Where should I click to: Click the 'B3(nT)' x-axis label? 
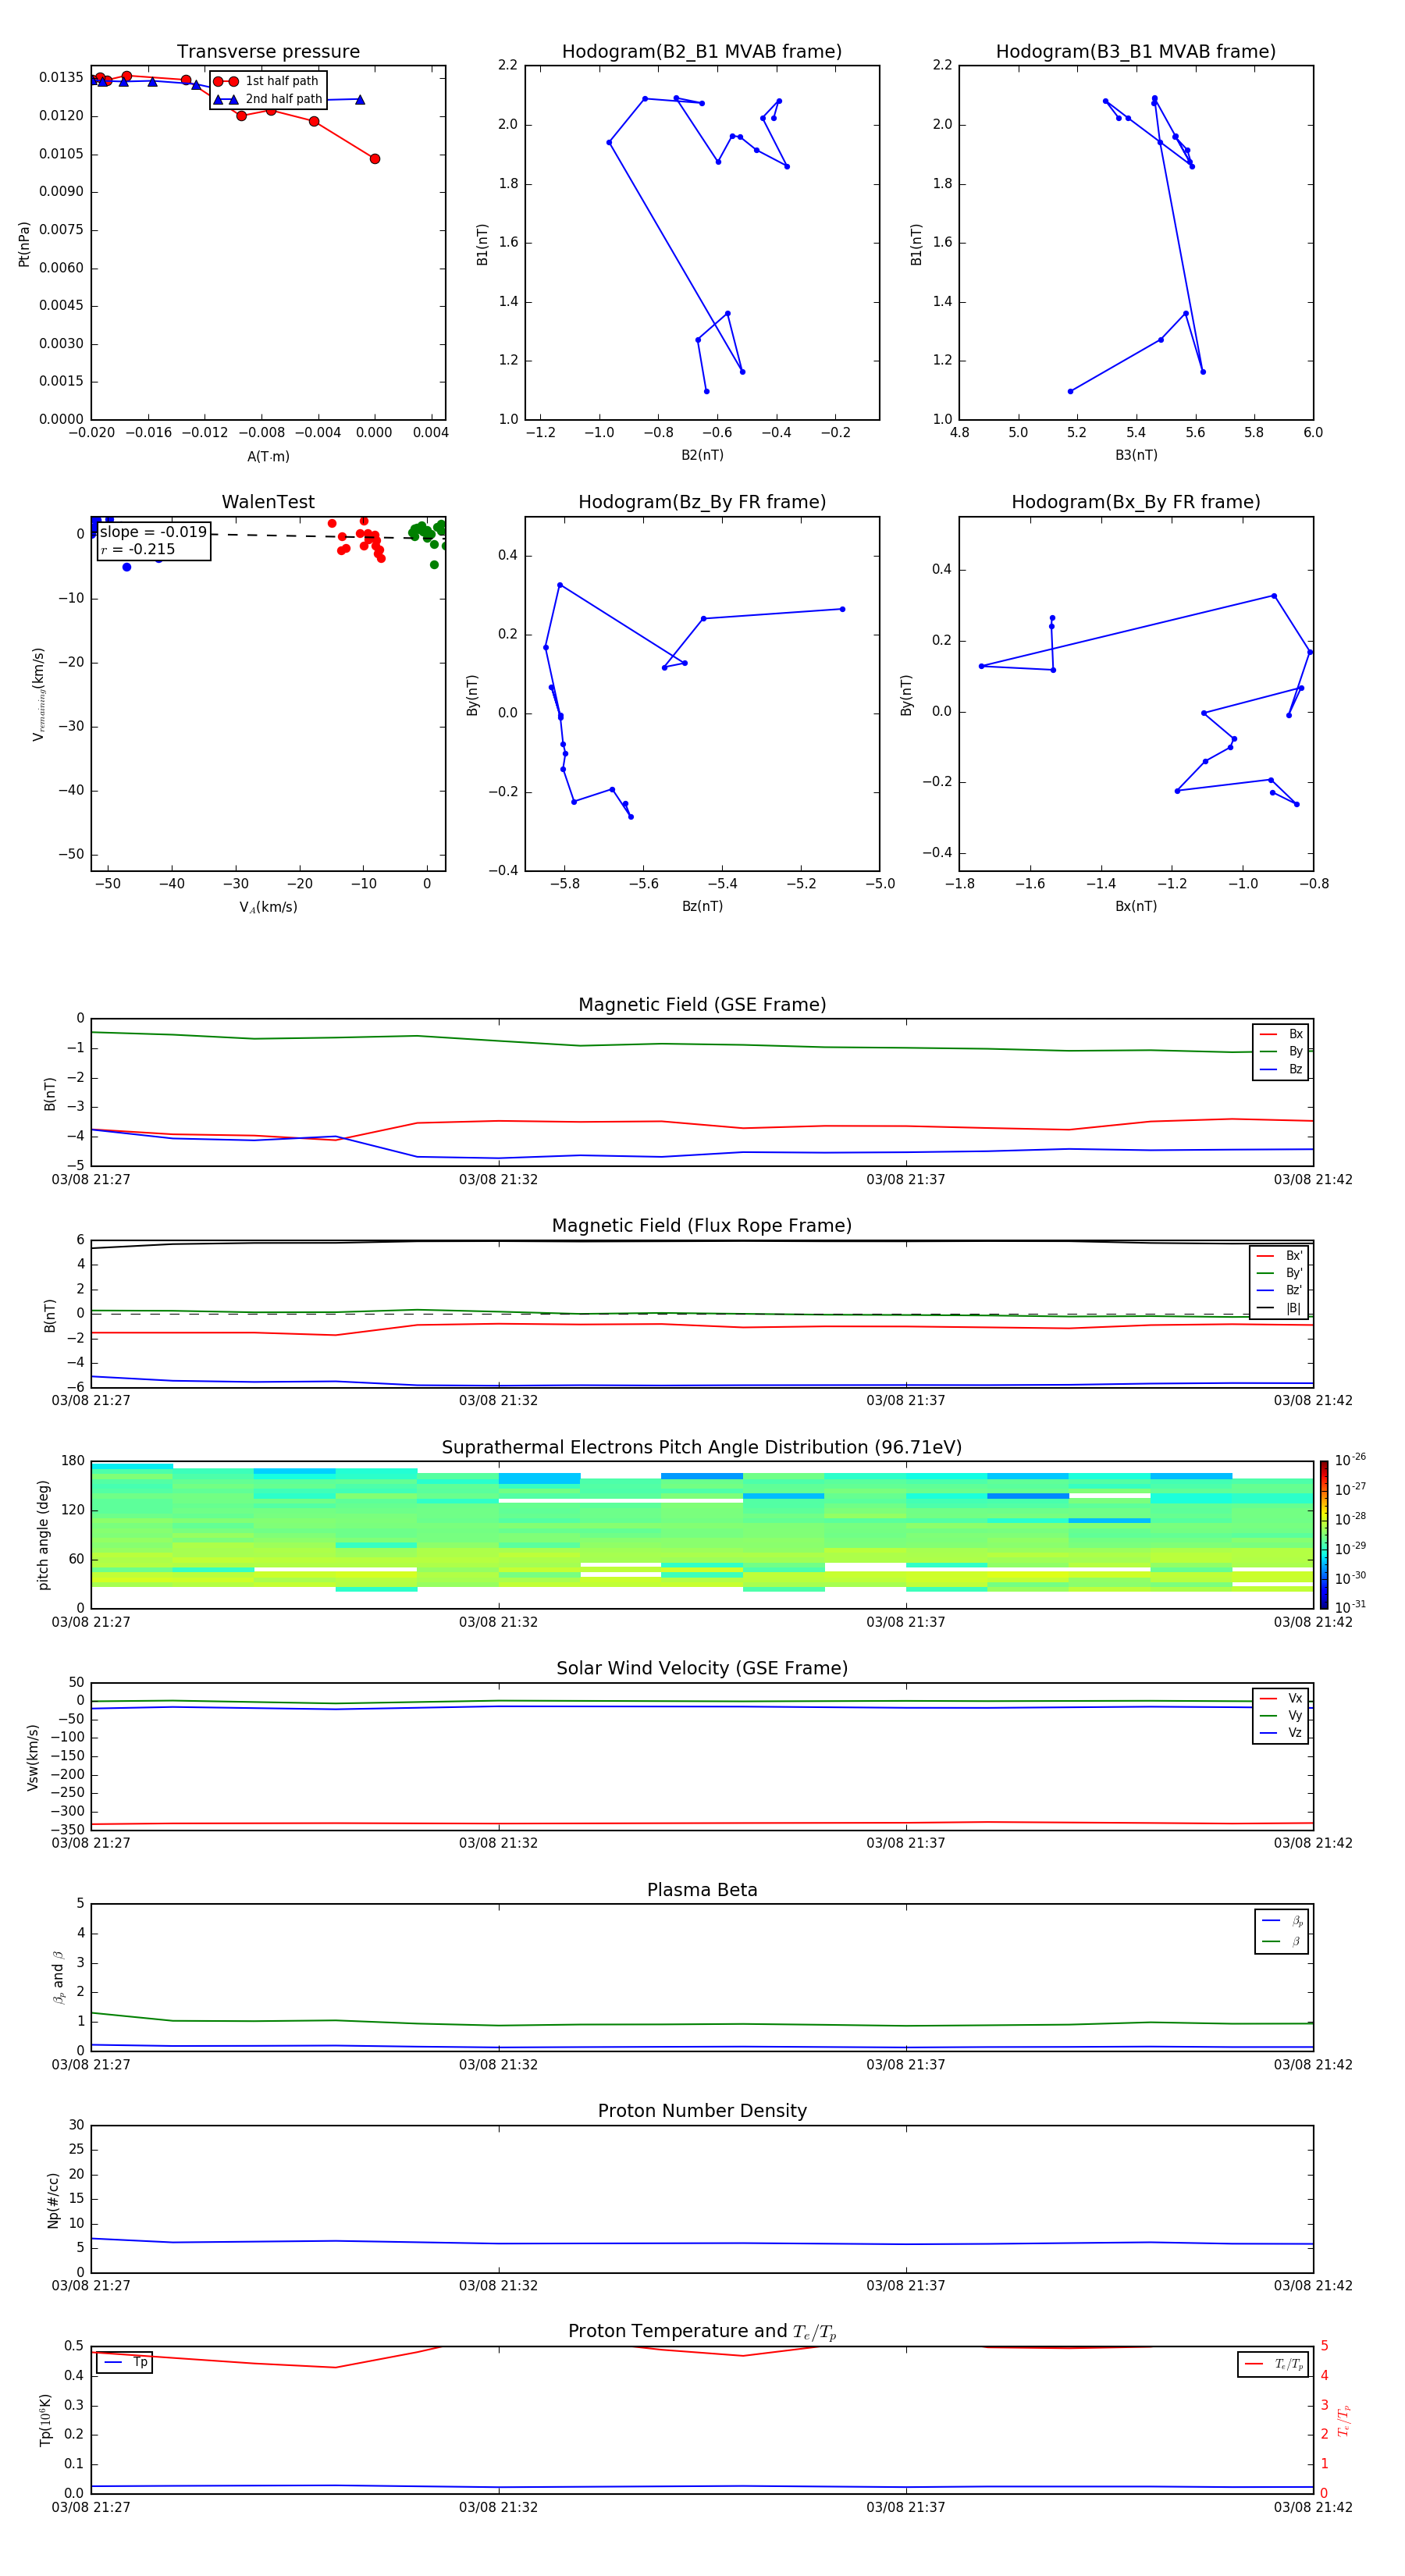click(x=1136, y=455)
